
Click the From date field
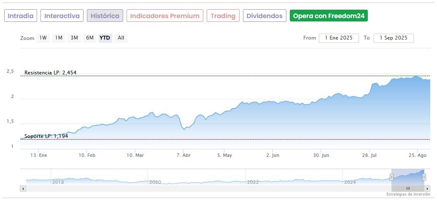click(x=339, y=38)
